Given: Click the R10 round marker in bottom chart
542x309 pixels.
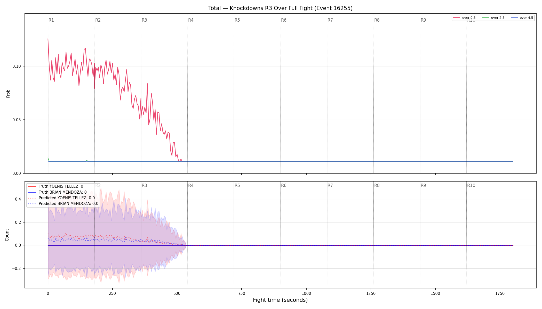Looking at the screenshot, I should 471,185.
